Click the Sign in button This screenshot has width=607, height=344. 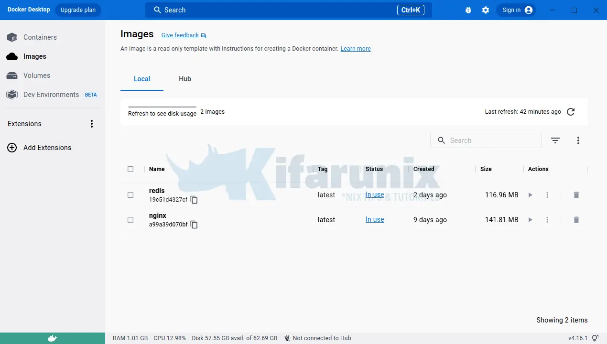[x=516, y=10]
